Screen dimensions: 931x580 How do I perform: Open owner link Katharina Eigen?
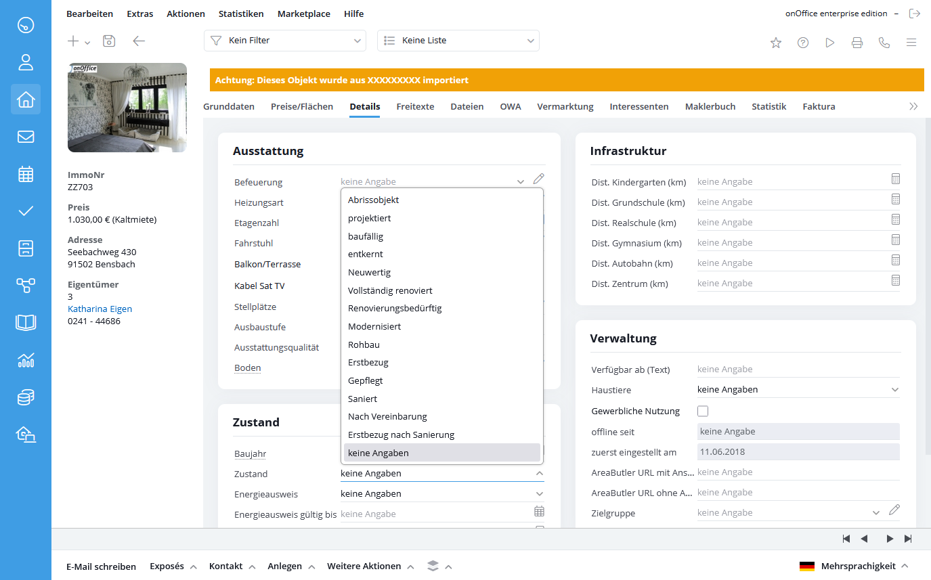(x=100, y=309)
